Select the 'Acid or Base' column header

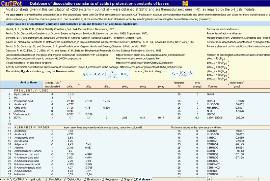tap(28, 83)
